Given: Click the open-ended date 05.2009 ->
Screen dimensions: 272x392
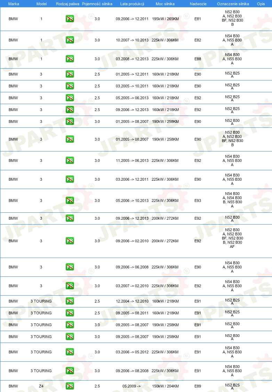Looking at the screenshot, I should pyautogui.click(x=132, y=386).
